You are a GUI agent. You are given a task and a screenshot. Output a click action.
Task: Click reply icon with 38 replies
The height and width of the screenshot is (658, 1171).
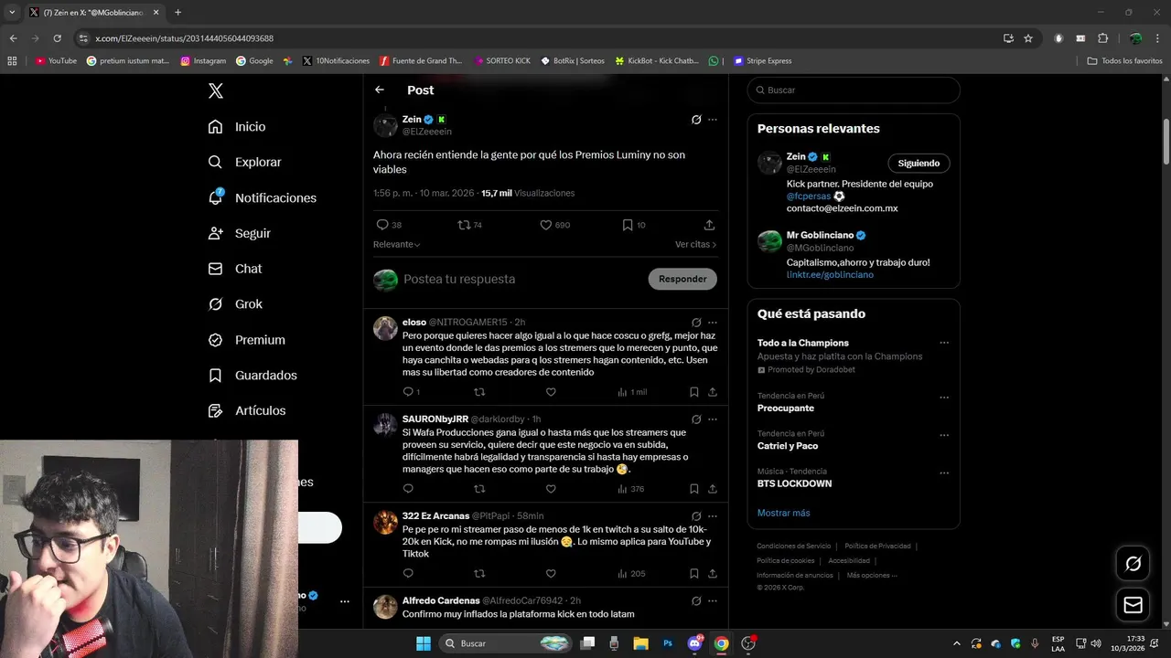382,225
